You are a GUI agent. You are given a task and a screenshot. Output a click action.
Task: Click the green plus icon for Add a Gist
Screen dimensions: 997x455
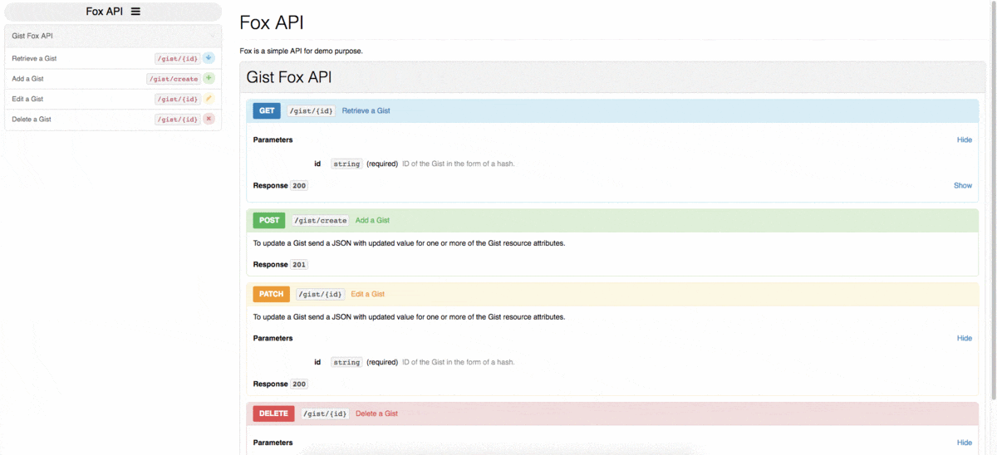tap(209, 78)
